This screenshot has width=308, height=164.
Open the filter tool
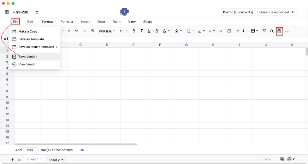tap(264, 31)
